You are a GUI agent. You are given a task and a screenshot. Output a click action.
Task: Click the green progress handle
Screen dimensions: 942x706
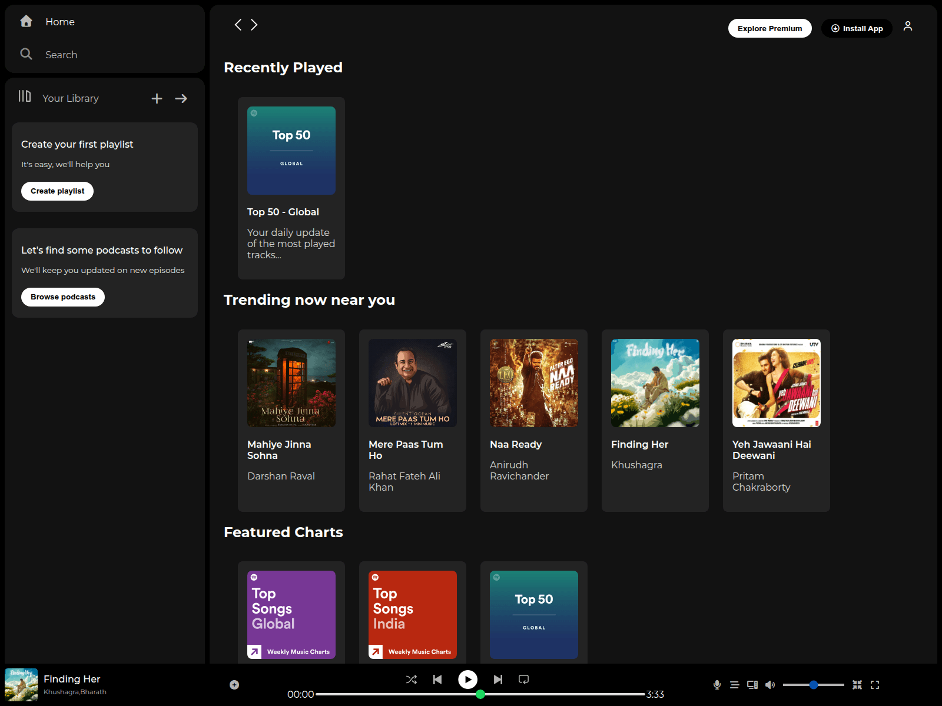[480, 694]
